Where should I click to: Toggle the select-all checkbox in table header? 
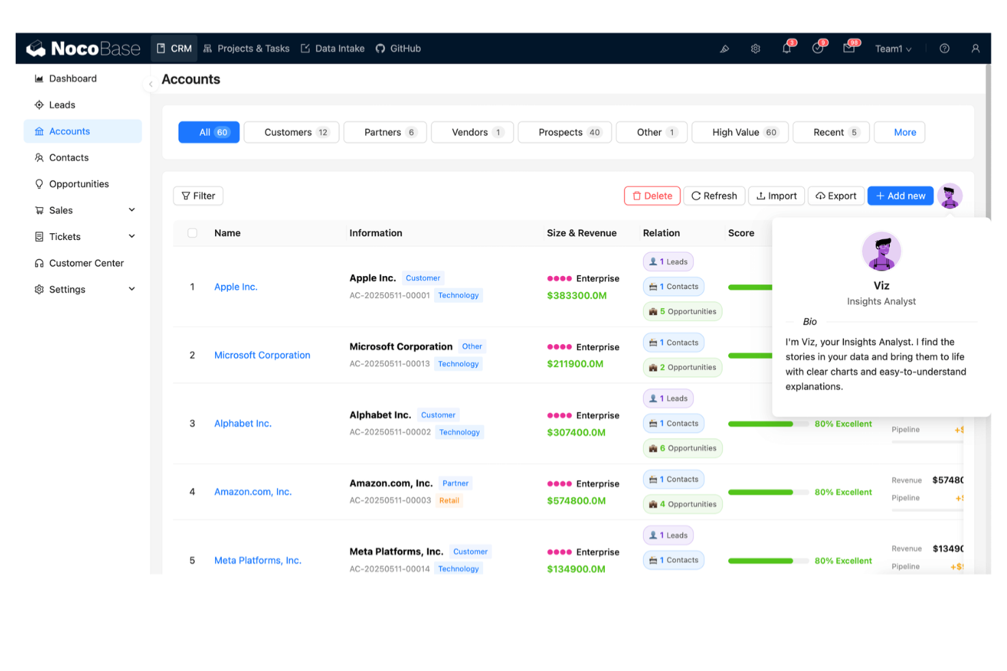pyautogui.click(x=193, y=233)
